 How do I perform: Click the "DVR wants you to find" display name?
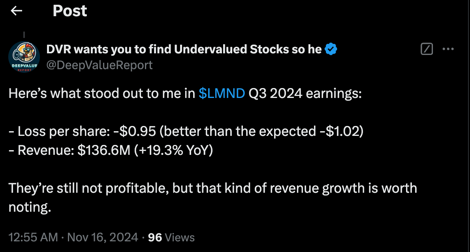click(184, 49)
